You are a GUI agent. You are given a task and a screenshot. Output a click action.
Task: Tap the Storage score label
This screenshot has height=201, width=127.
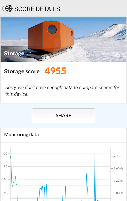click(x=22, y=71)
